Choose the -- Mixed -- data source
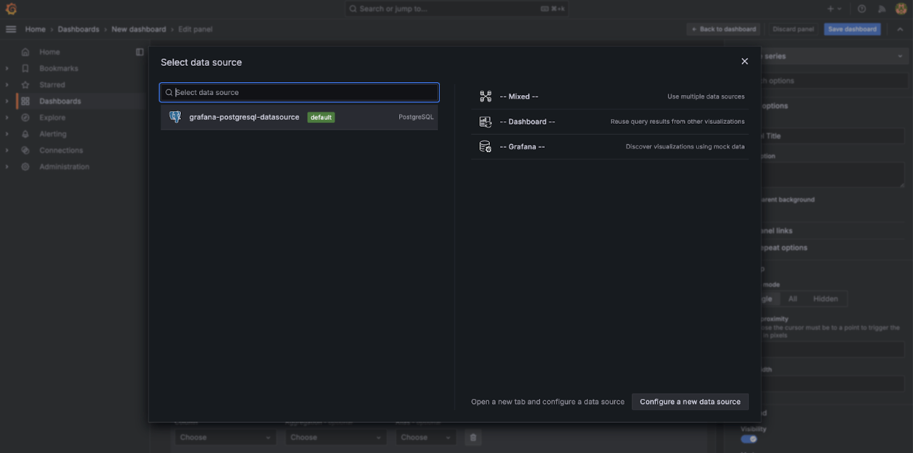913x453 pixels. tap(611, 97)
